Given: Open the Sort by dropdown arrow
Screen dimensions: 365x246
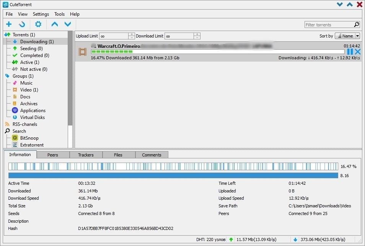Looking at the screenshot, I should pyautogui.click(x=358, y=36).
